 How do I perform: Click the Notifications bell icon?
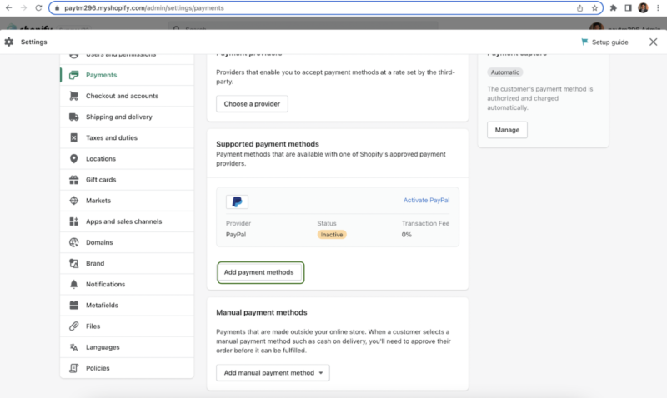click(x=73, y=284)
